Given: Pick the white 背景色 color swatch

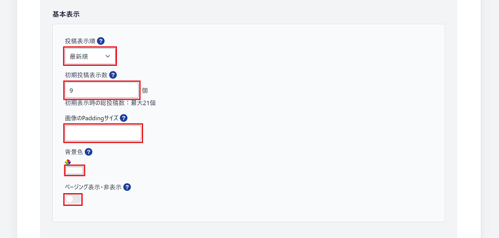Looking at the screenshot, I should pyautogui.click(x=74, y=170).
